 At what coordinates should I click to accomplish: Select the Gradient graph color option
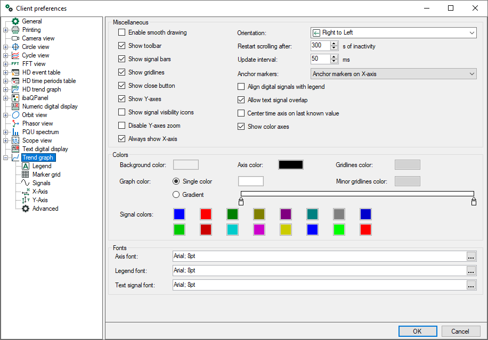[x=176, y=195]
